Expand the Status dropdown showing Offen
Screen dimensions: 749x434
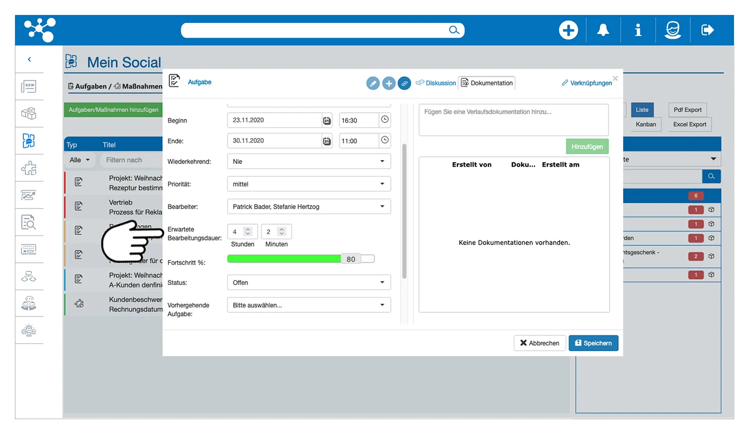click(x=309, y=283)
